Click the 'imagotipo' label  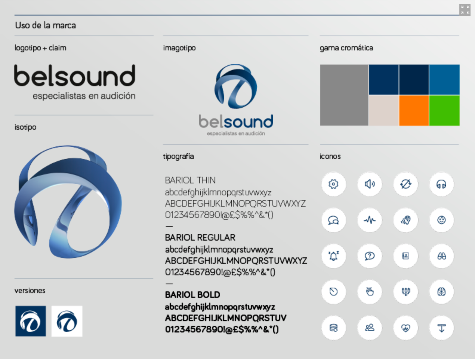(179, 48)
